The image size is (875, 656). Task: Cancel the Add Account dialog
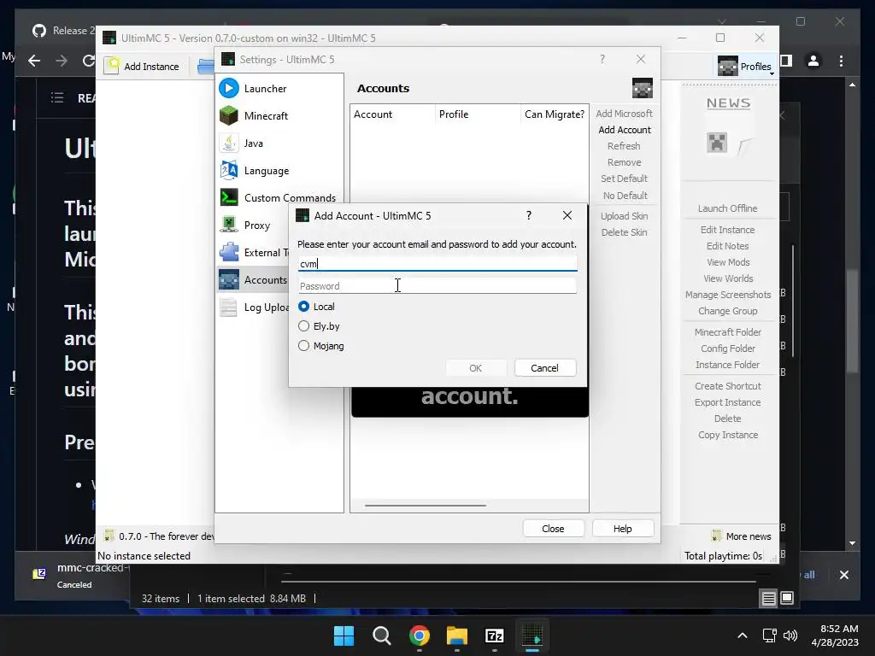point(544,367)
